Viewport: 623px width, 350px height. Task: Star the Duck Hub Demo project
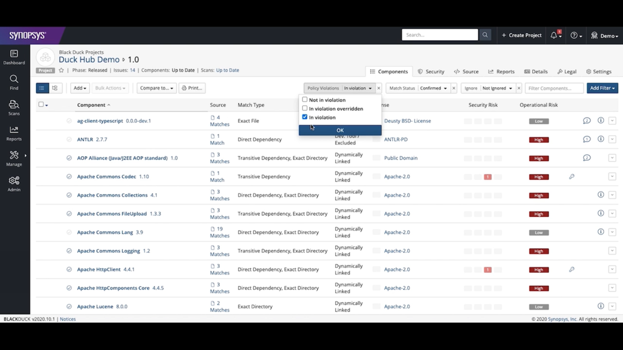(61, 70)
